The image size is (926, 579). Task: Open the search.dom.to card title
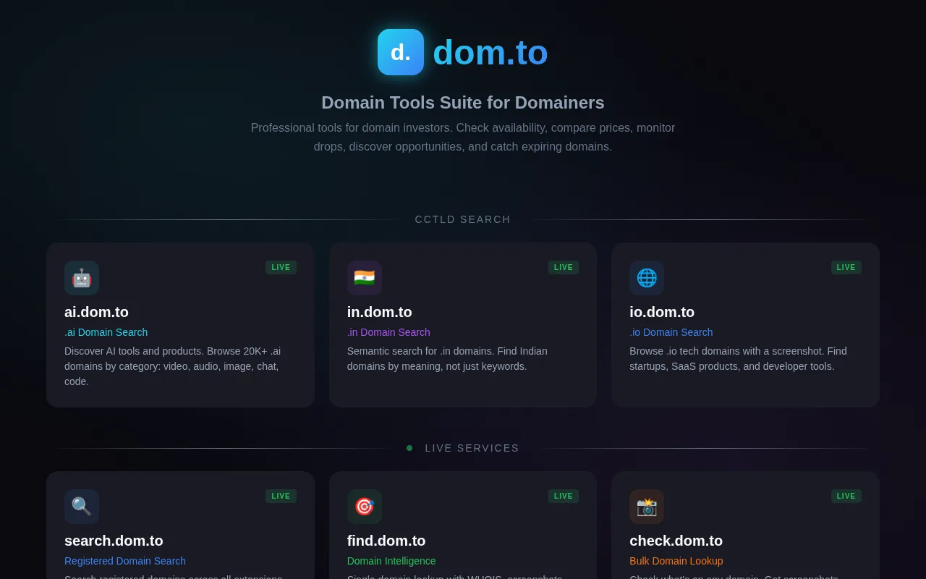114,541
